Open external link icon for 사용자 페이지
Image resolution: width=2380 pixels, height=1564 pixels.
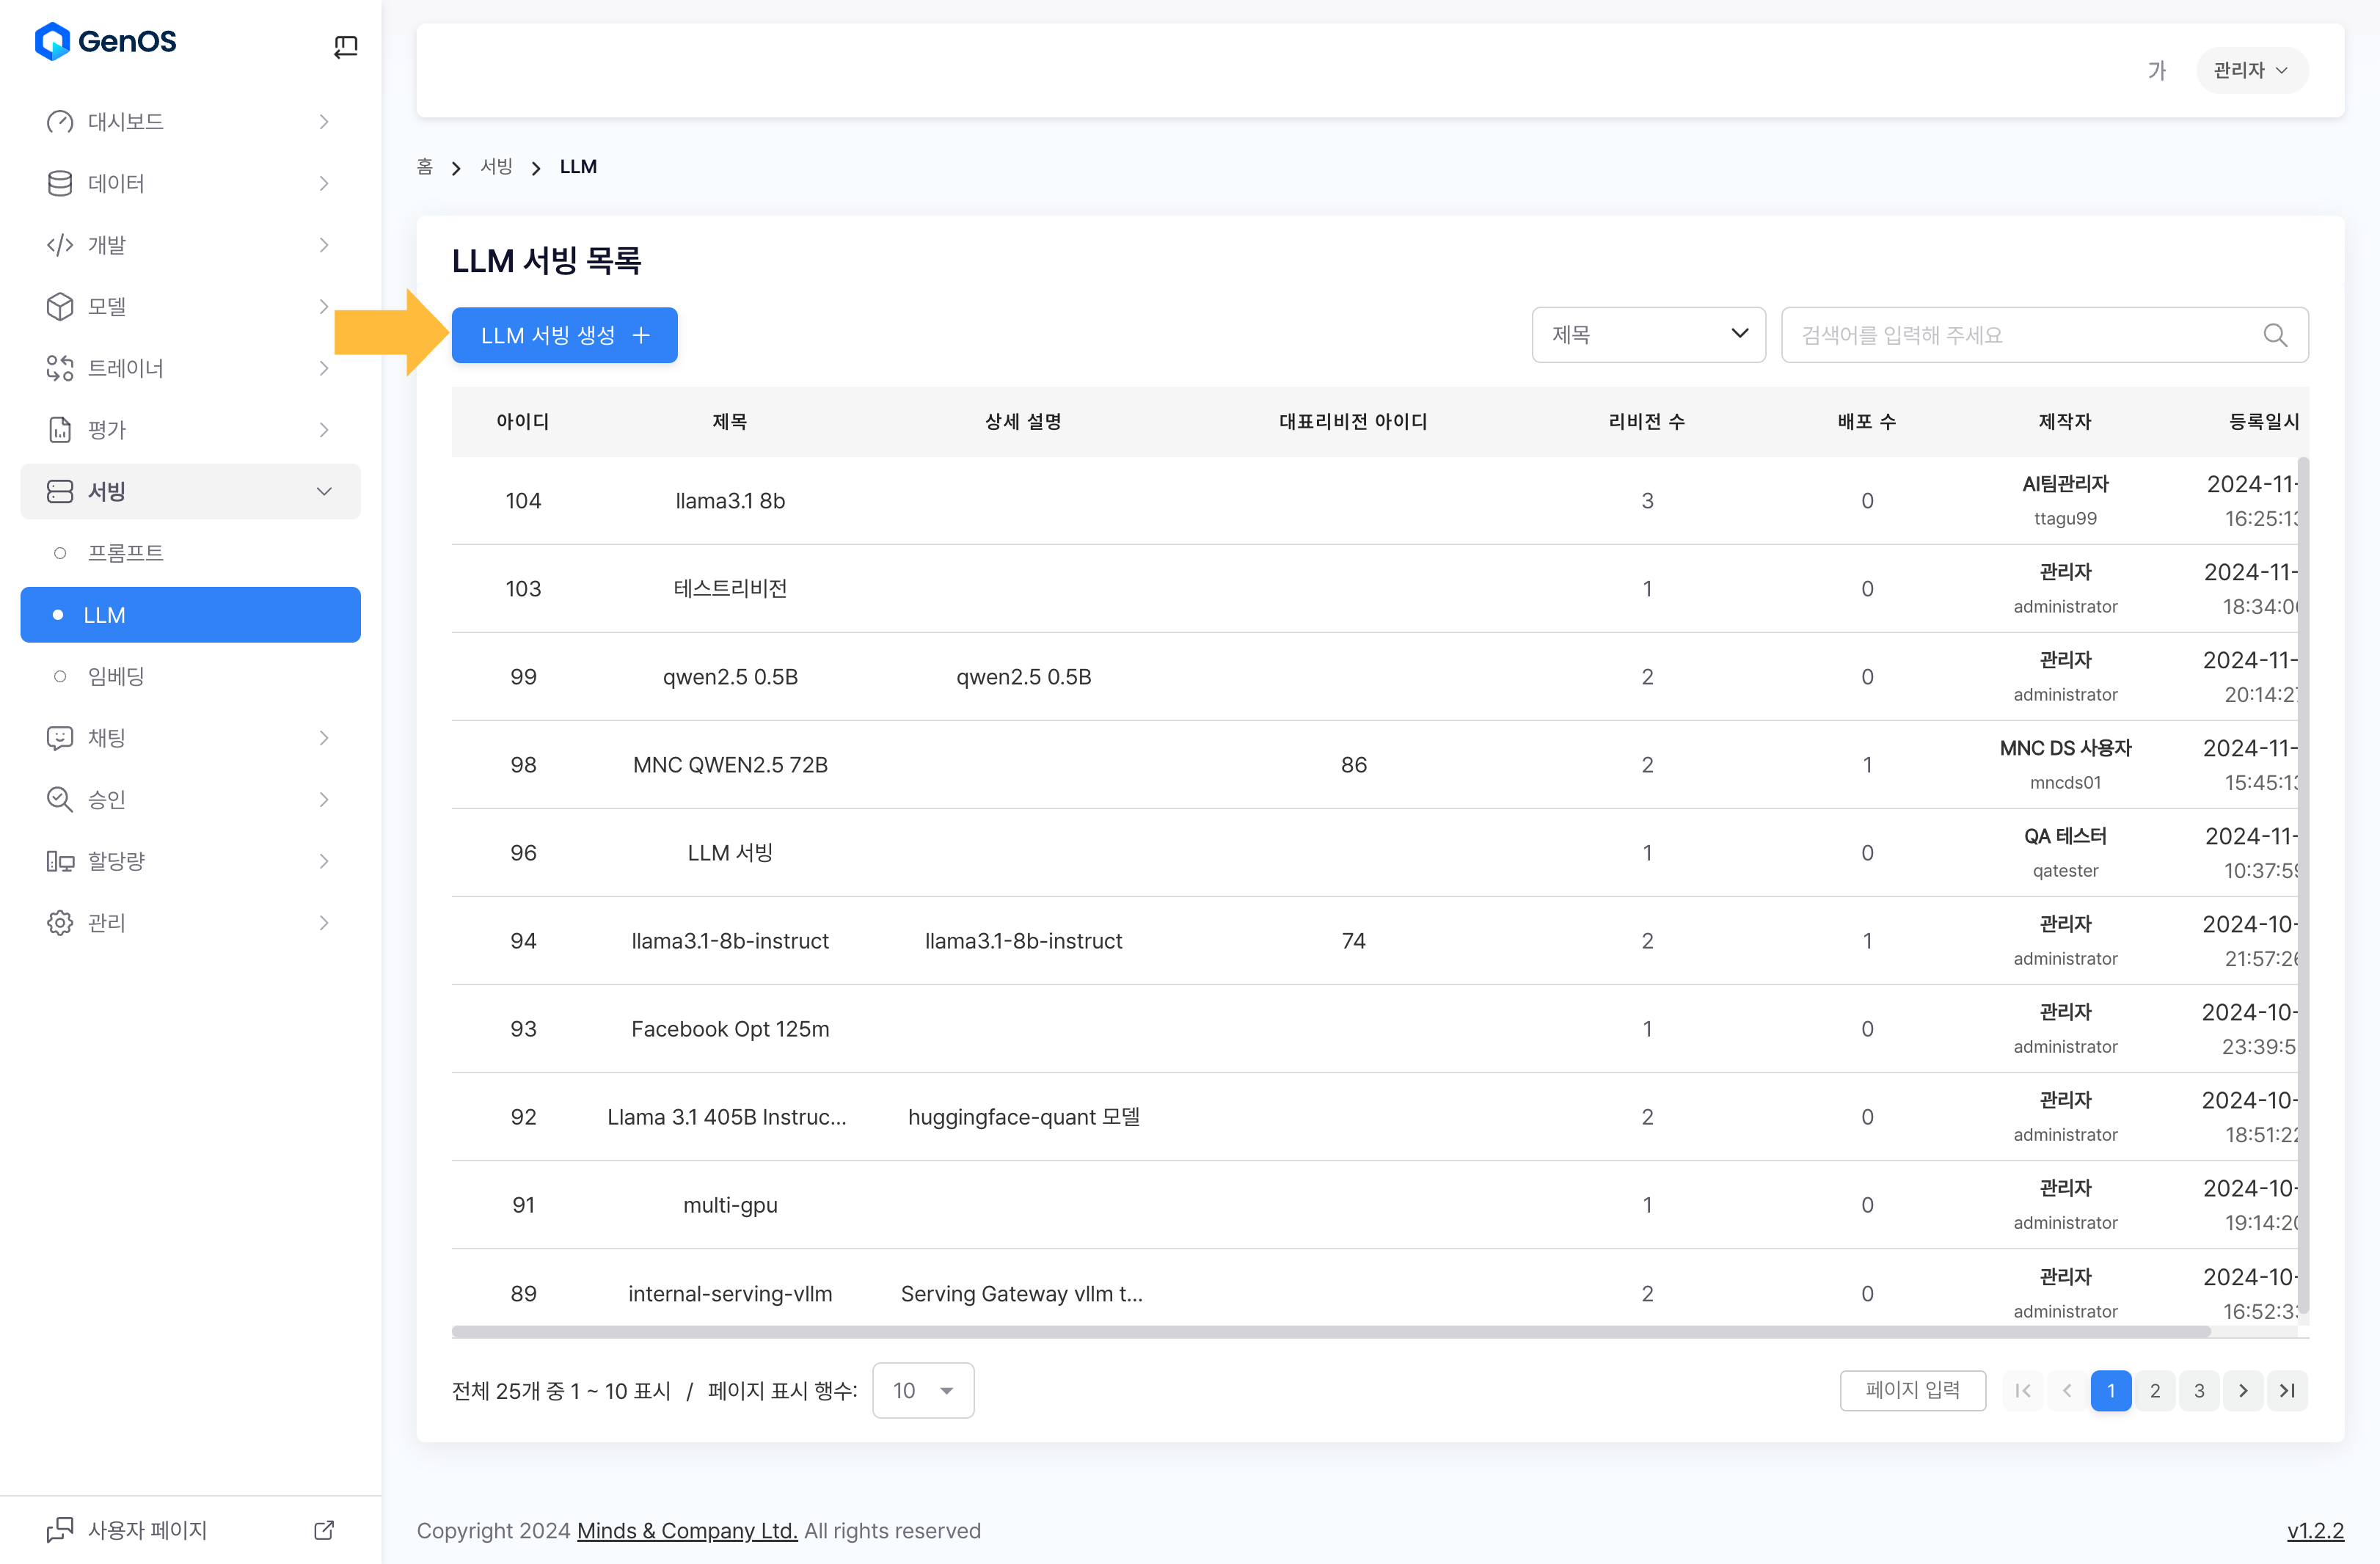[324, 1530]
